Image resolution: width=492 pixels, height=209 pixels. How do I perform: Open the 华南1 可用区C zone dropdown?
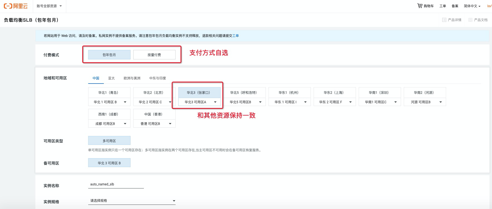[380, 102]
